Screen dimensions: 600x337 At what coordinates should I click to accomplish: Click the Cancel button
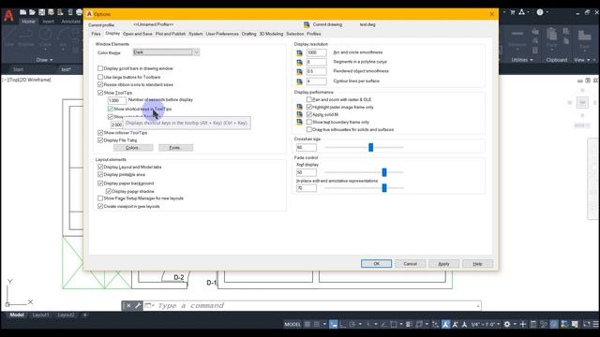[410, 264]
